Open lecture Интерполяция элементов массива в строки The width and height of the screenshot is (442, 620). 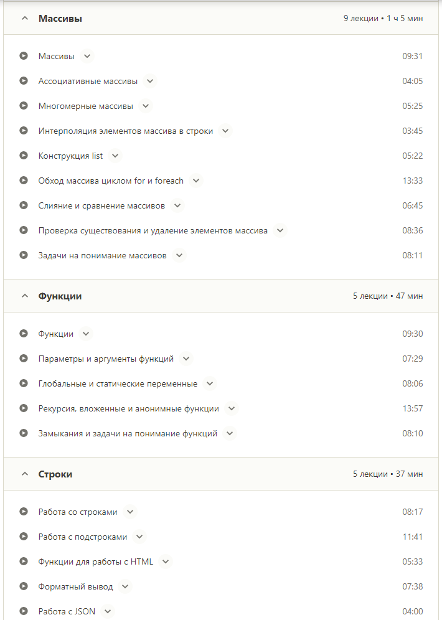point(125,131)
